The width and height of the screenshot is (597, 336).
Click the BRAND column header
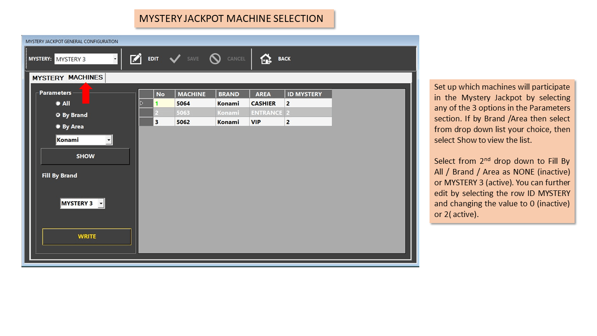click(233, 94)
